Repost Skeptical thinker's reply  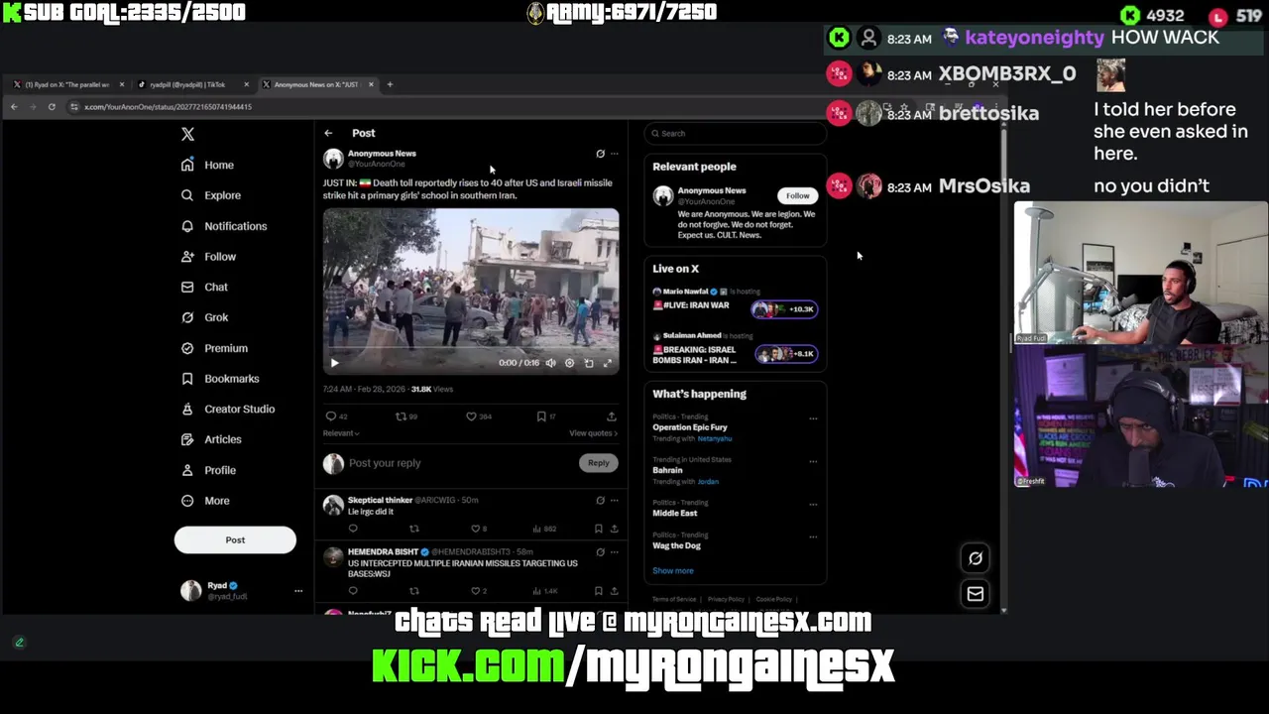414,529
